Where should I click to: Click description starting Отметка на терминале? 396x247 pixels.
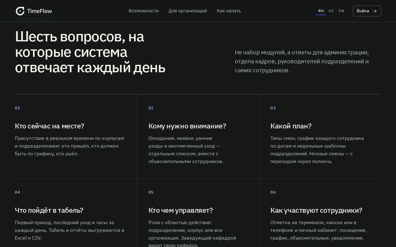[x=318, y=230]
